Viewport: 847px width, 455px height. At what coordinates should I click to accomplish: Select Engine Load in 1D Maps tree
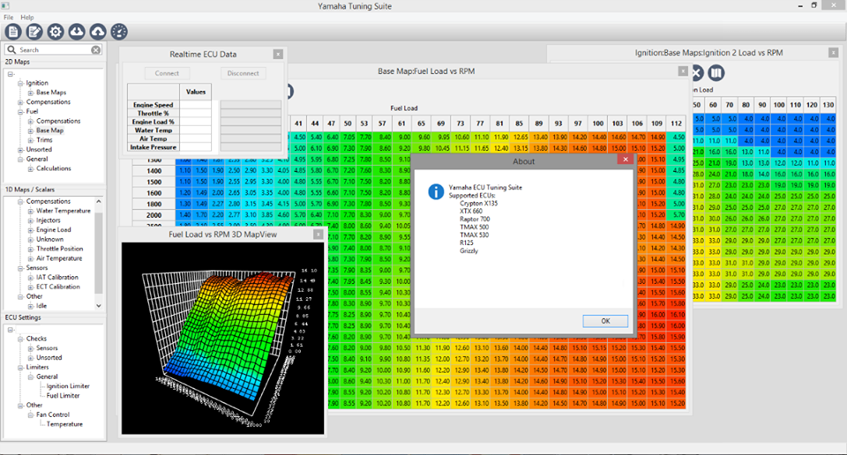(54, 230)
